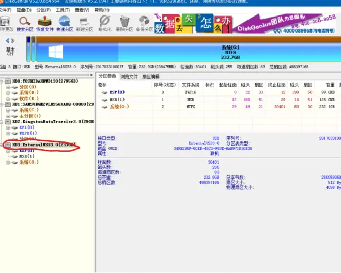Screen dimensions: 341x273
Task: Click the 终止柱面 column header
Action: pos(276,85)
